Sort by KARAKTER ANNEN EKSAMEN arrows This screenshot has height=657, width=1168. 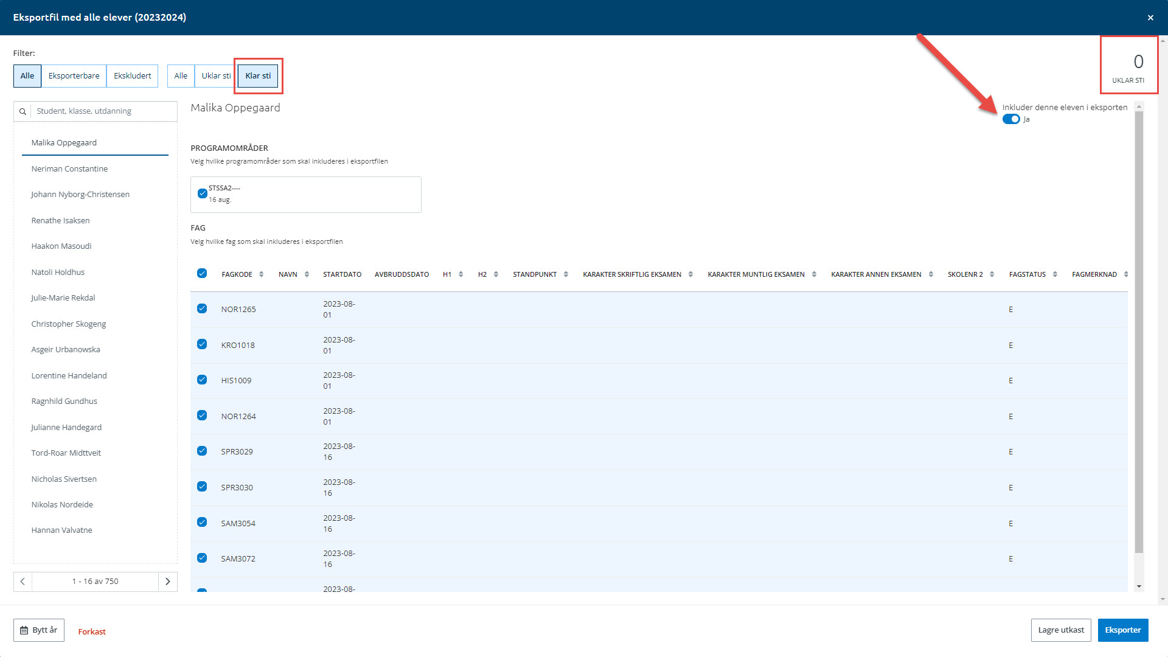click(931, 274)
